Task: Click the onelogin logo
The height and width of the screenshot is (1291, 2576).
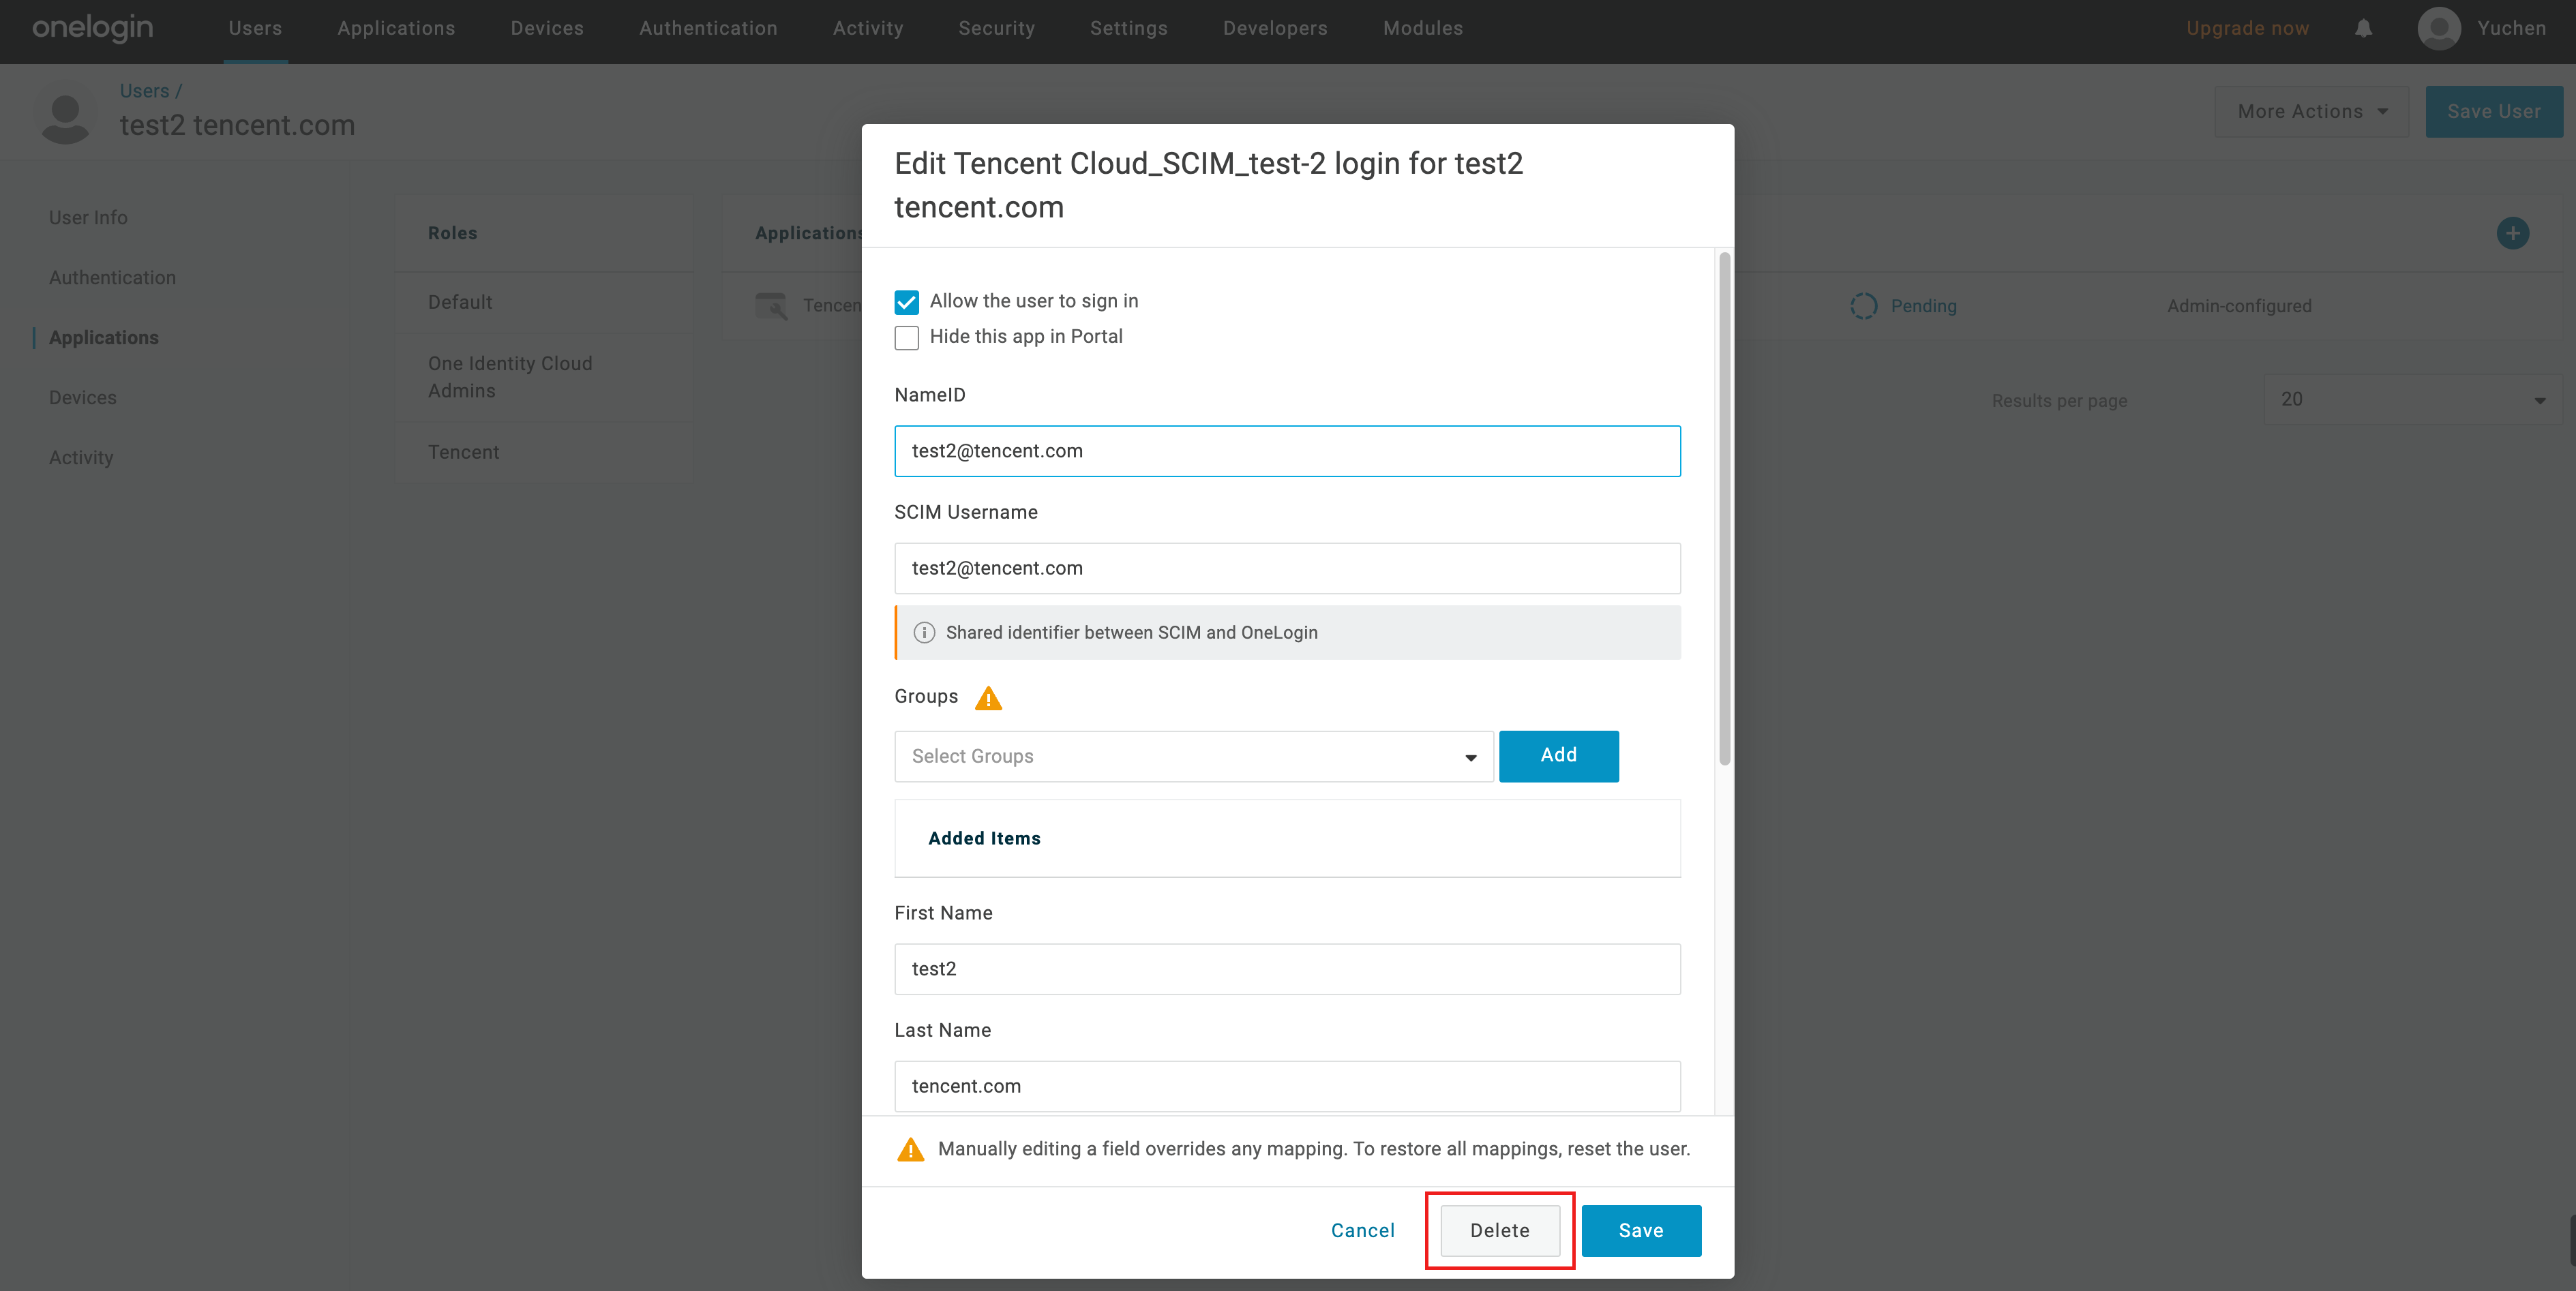Action: coord(93,28)
